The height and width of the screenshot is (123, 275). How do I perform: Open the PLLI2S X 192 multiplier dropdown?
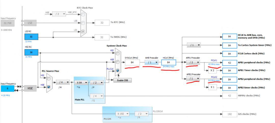click(122, 114)
